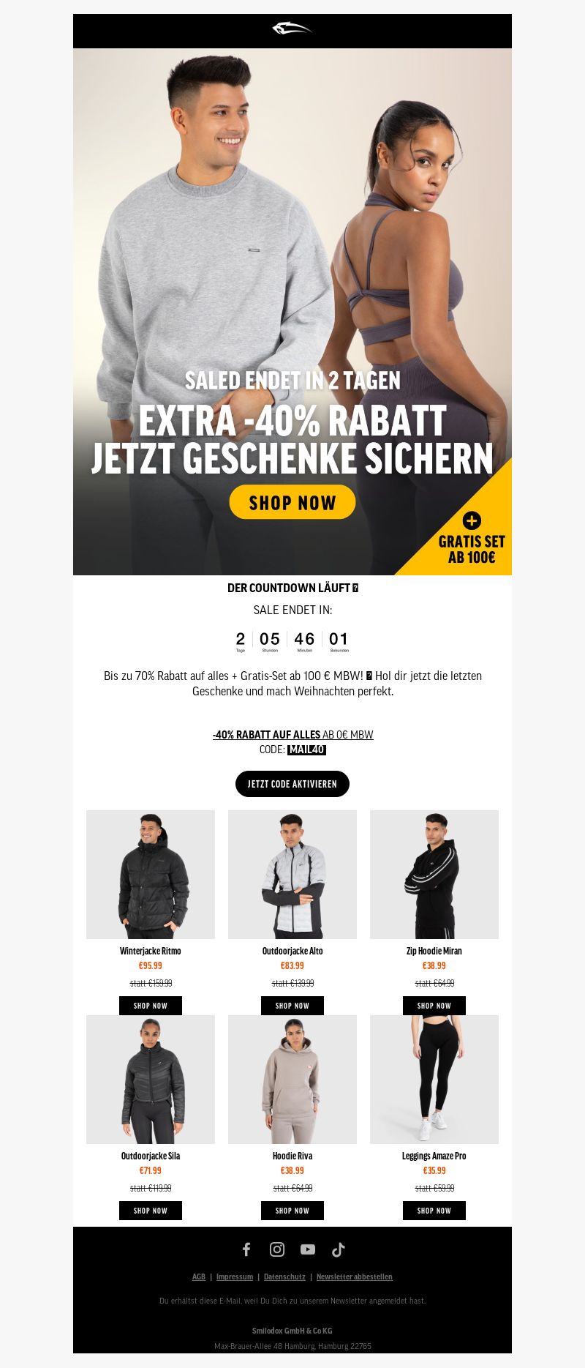The image size is (585, 1368).
Task: Open the AGB footer link
Action: tap(199, 1277)
